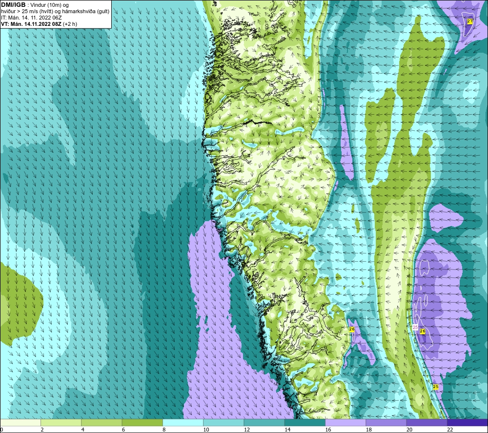Click the white '25' gust label
Viewport: 488px width, 433px height.
(x=415, y=327)
